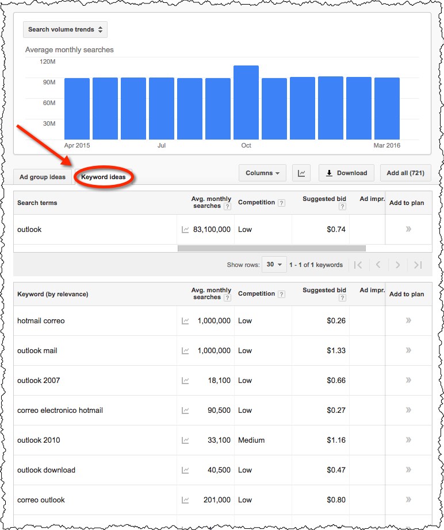Image resolution: width=444 pixels, height=530 pixels.
Task: Open the Columns dropdown menu
Action: point(262,173)
